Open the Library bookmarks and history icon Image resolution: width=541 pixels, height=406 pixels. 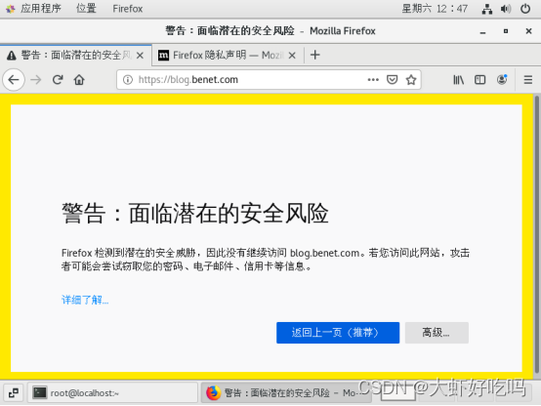(458, 80)
